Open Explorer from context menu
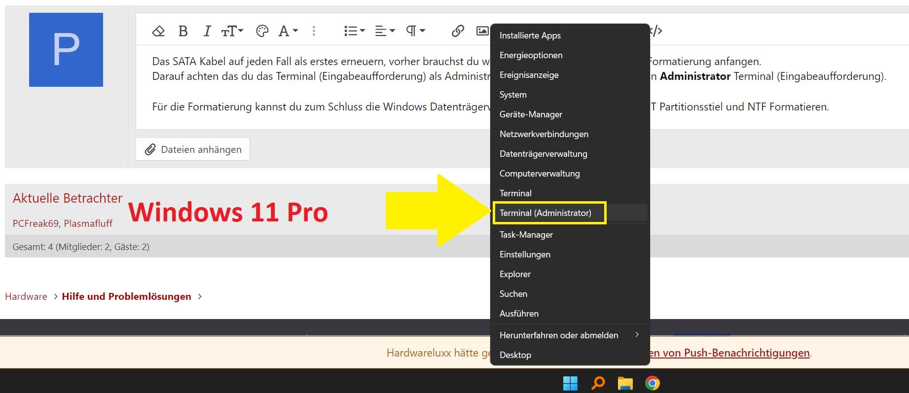 point(570,274)
